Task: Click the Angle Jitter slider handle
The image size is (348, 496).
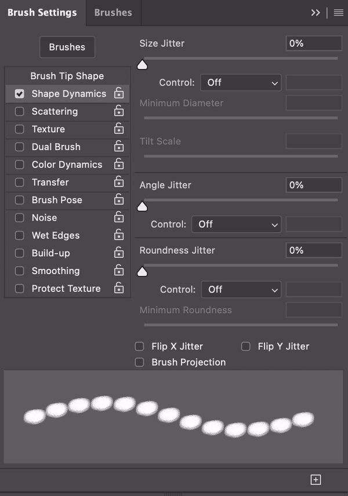Action: tap(142, 206)
